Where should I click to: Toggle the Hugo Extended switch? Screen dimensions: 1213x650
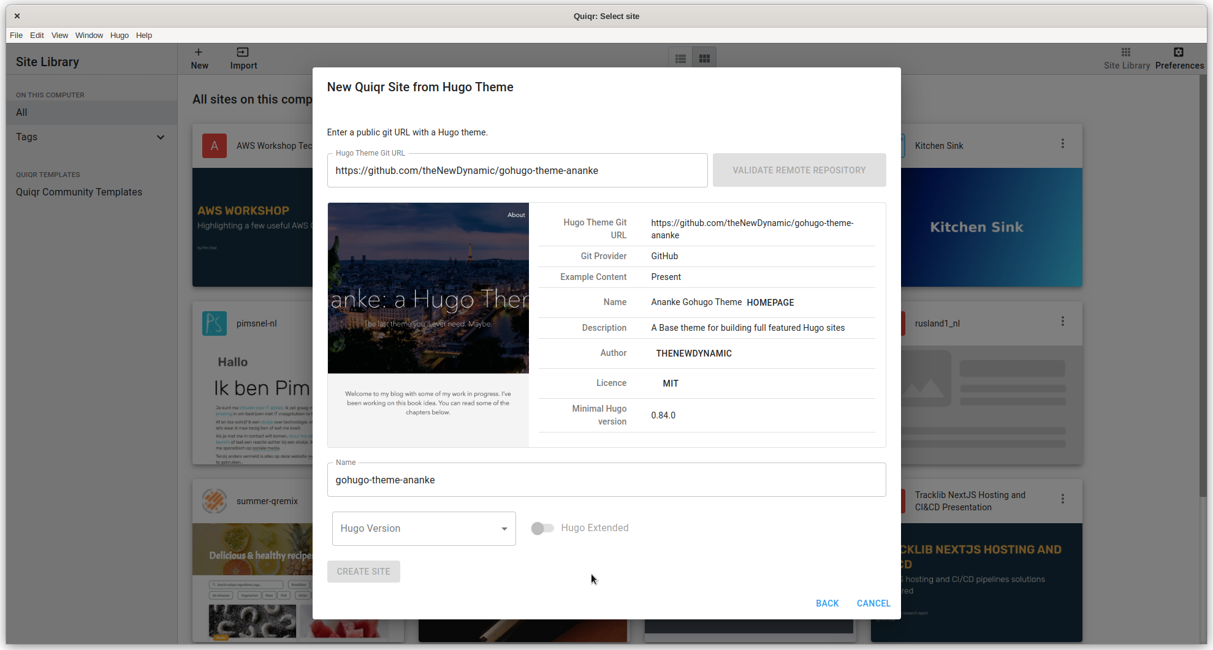pyautogui.click(x=542, y=528)
